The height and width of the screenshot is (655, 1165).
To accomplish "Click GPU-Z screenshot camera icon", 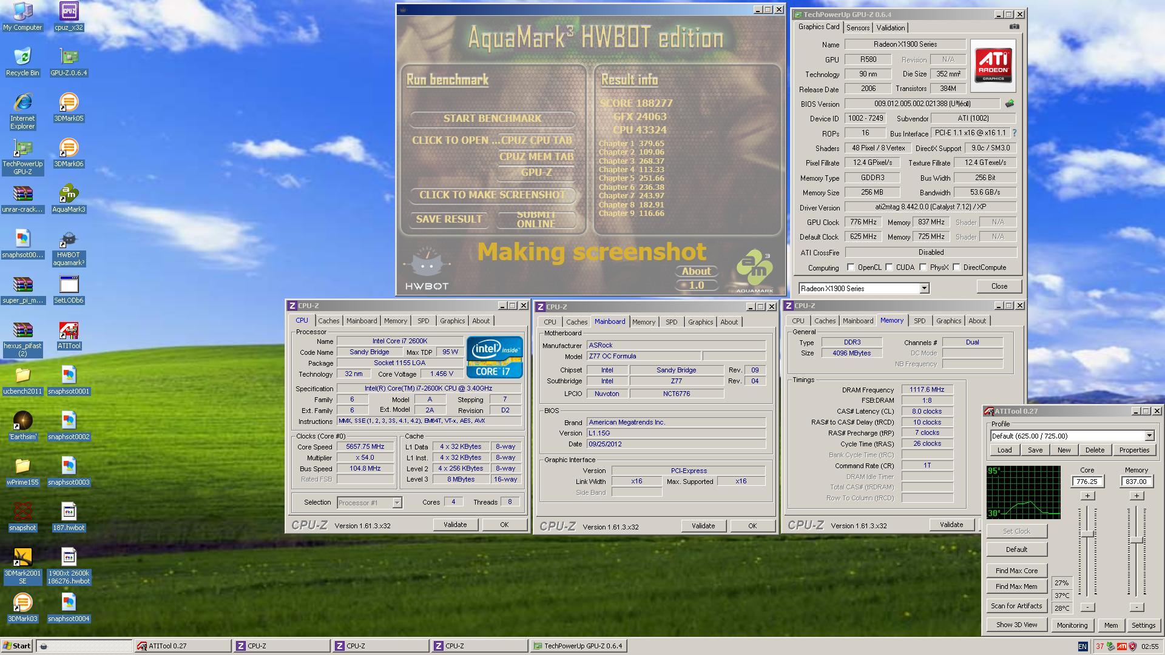I will pyautogui.click(x=1014, y=27).
